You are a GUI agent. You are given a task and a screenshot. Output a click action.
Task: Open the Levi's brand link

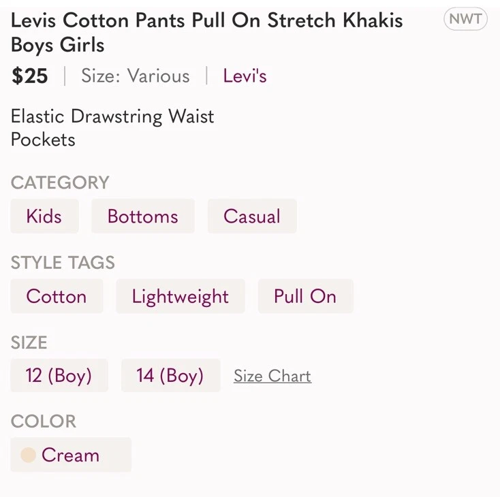pos(245,76)
